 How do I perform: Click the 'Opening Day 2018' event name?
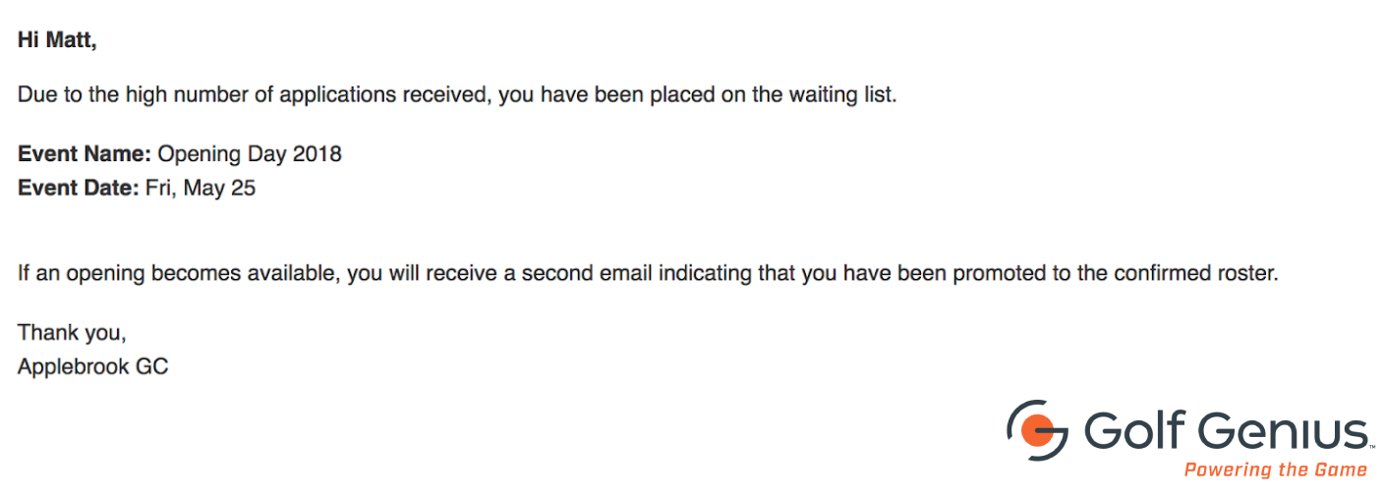click(x=250, y=154)
